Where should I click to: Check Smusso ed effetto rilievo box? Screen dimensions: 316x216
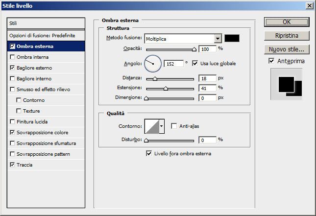(x=12, y=89)
